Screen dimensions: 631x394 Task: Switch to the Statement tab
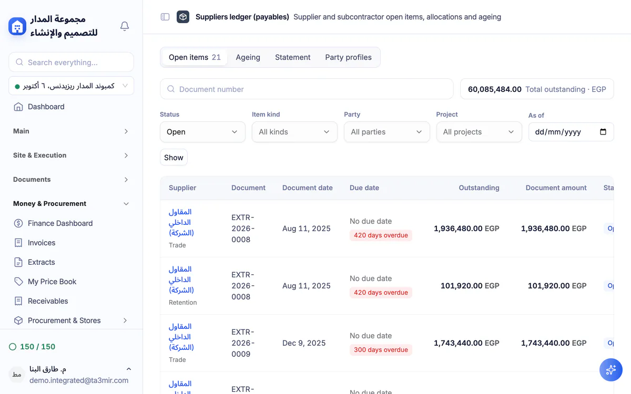pyautogui.click(x=292, y=57)
